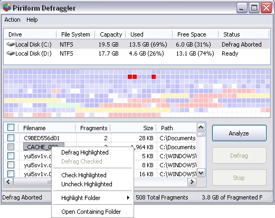
Task: Click the Used column header
Action: click(x=149, y=34)
